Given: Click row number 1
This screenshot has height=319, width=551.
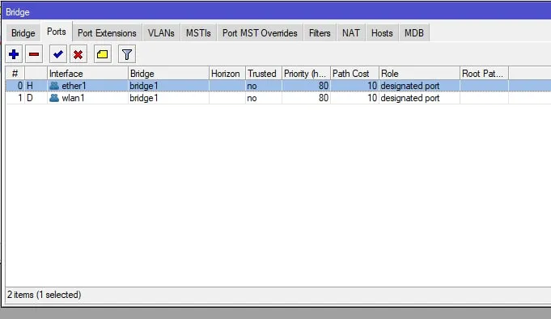Looking at the screenshot, I should (20, 98).
